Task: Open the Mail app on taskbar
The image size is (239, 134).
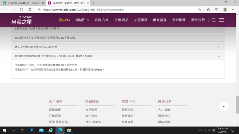Action: tap(41, 130)
